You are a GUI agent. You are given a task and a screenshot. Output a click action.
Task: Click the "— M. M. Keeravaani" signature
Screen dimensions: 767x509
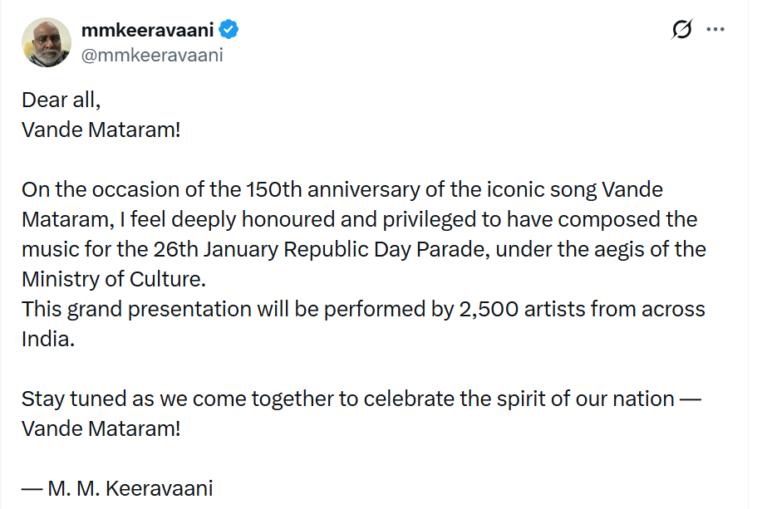(x=117, y=488)
